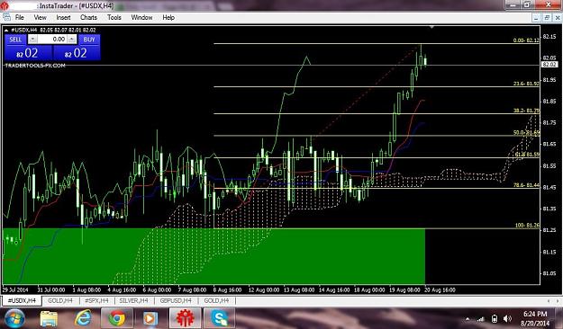The height and width of the screenshot is (329, 563).
Task: Switch to the first GOLD,H4 chart tab
Action: pyautogui.click(x=60, y=300)
